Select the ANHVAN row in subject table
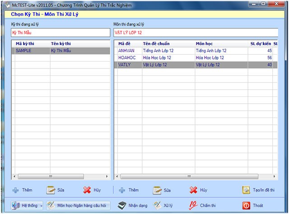The width and height of the screenshot is (289, 214). pos(194,51)
